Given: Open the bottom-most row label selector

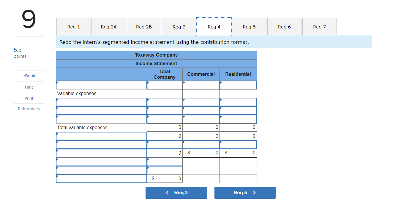Looking at the screenshot, I should (x=101, y=178).
